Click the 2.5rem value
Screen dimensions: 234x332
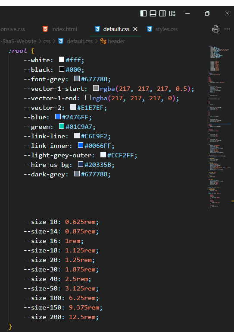pos(76,279)
